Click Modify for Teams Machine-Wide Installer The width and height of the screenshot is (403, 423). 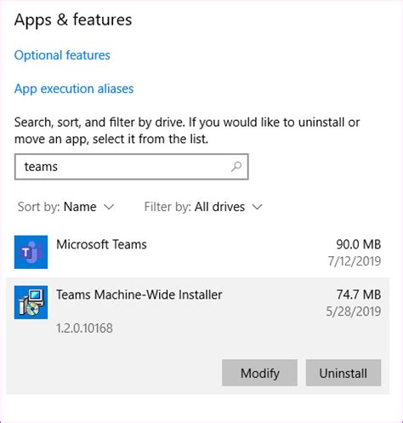tap(259, 373)
